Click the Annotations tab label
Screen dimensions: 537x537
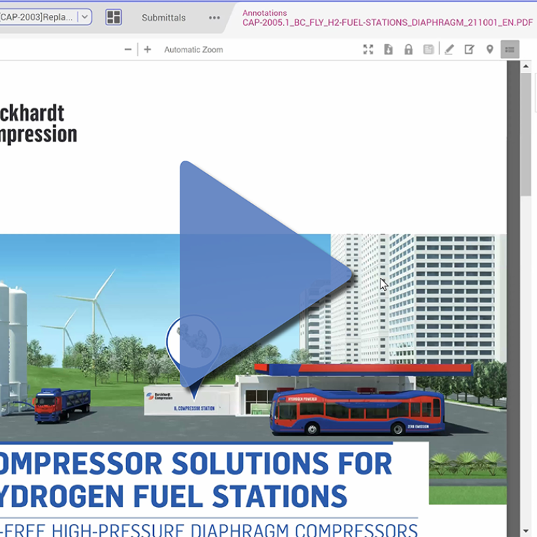tap(265, 13)
